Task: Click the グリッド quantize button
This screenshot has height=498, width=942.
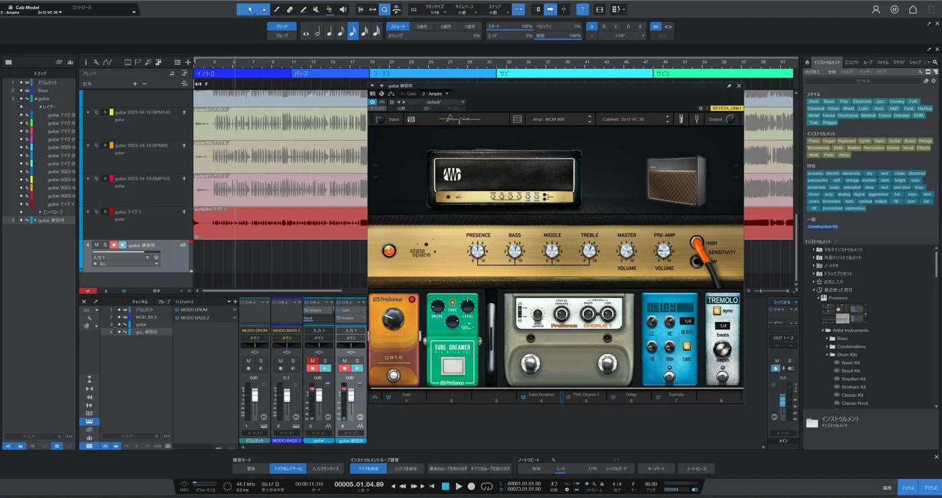Action: pos(282,27)
